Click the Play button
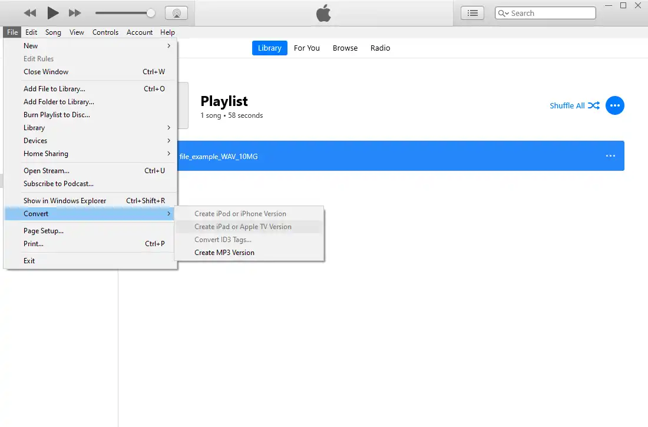Screen dimensions: 648x427 [53, 13]
